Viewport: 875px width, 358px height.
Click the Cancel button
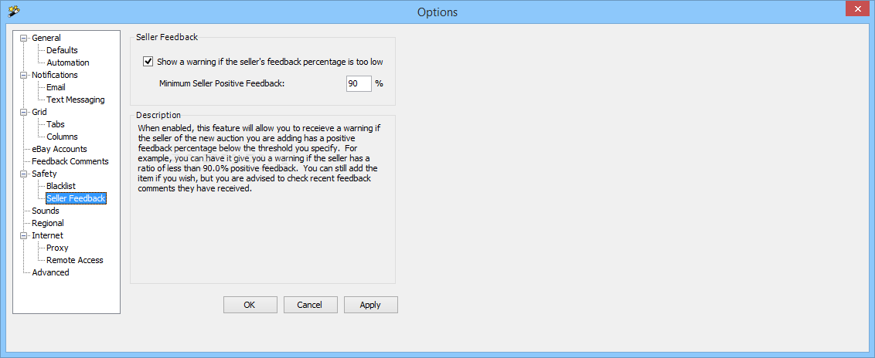pyautogui.click(x=310, y=305)
